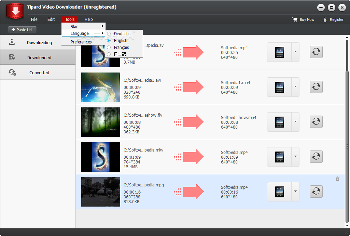The image size is (350, 236).
Task: Open profile dropdown arrow for pedia.mpg row
Action: [x=295, y=191]
